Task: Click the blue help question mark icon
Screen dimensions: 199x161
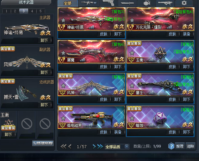Action: [171, 146]
